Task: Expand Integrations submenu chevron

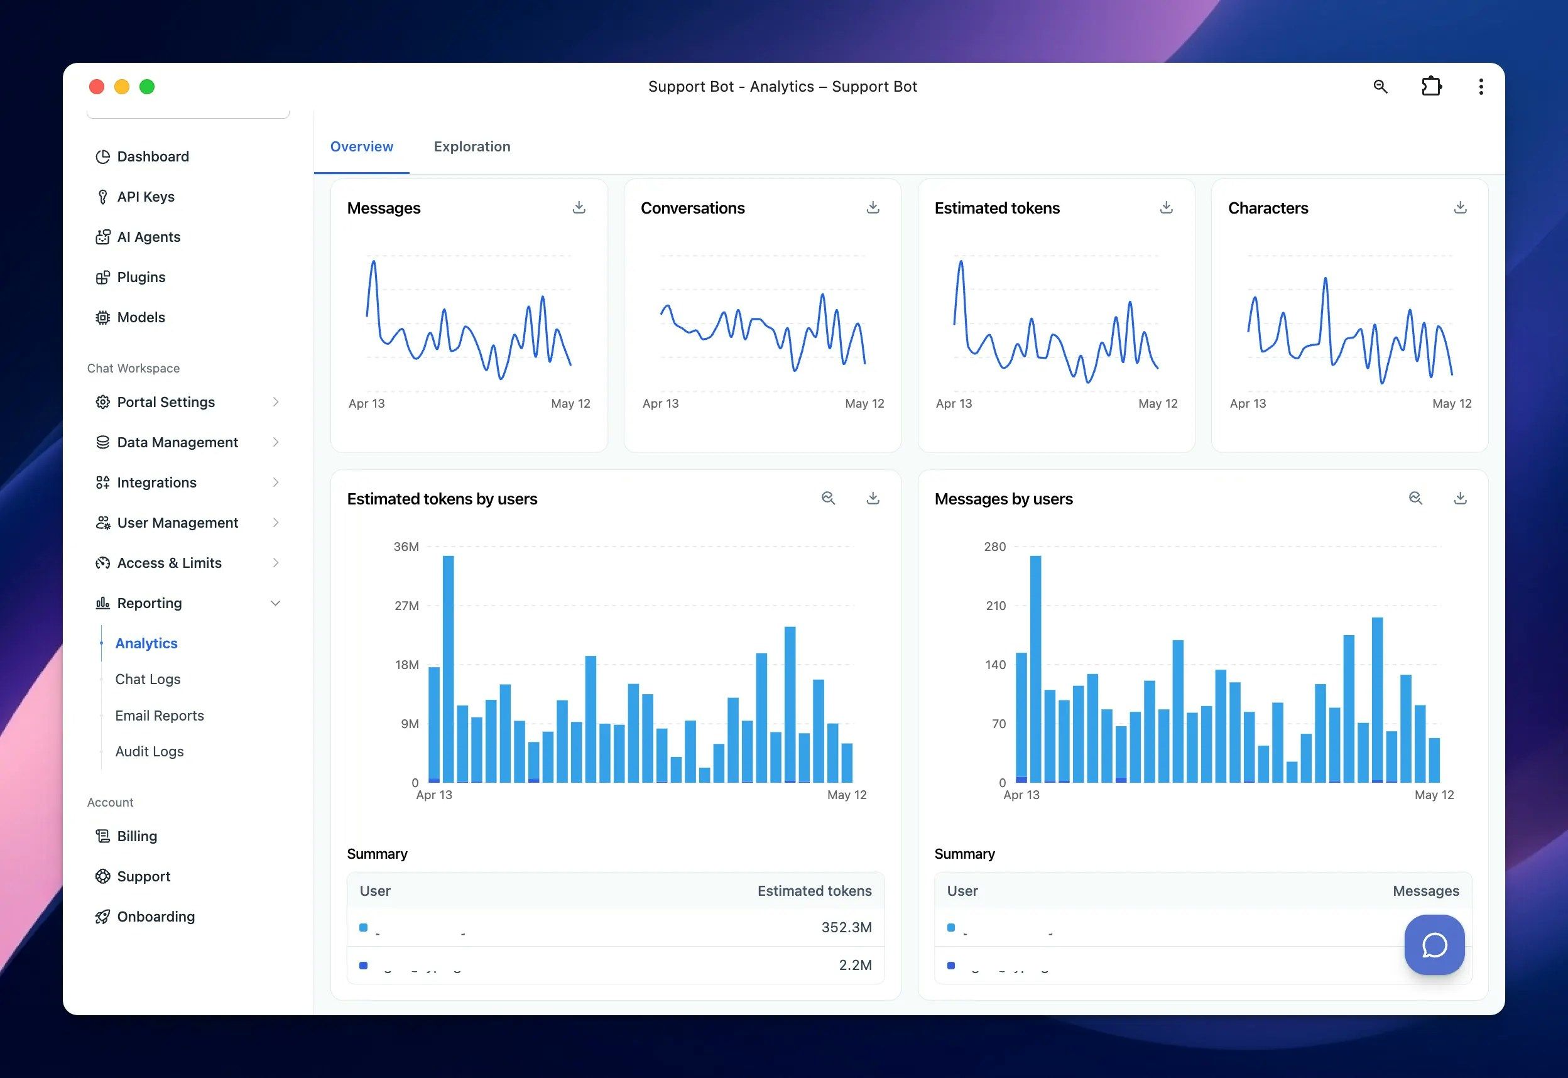Action: 276,482
